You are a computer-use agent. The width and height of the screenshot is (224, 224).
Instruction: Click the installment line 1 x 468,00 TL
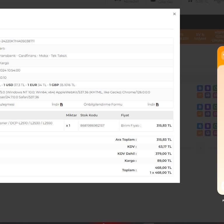pos(161,173)
